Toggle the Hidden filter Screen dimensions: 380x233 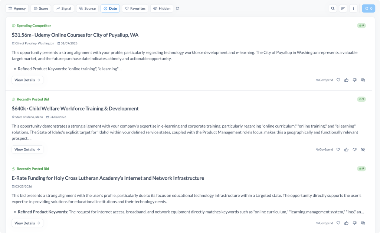(161, 9)
